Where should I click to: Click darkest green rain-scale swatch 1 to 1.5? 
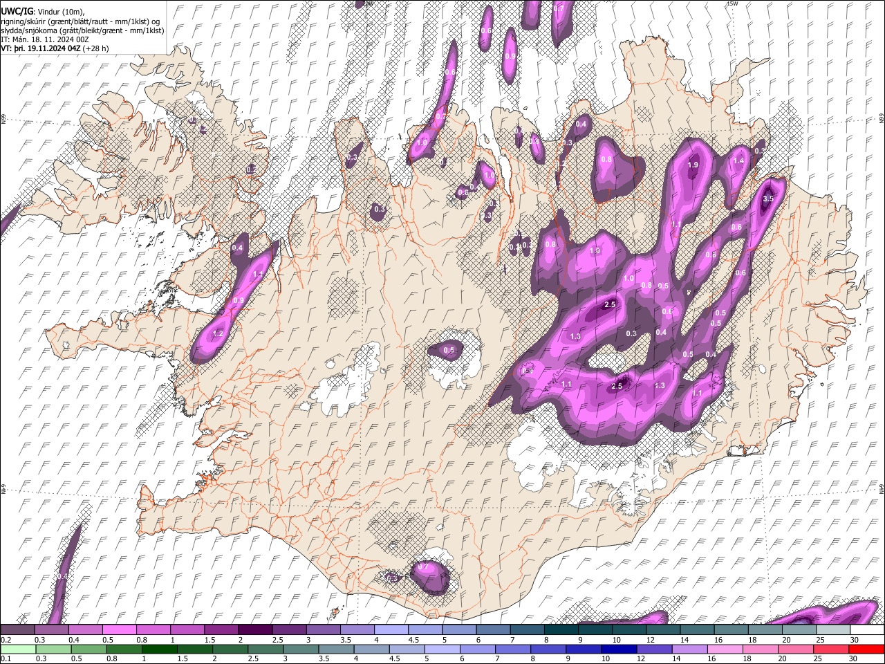(158, 649)
